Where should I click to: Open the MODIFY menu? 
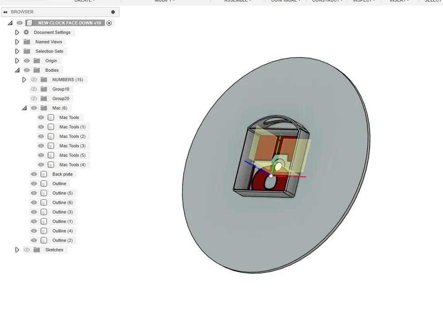(164, 1)
